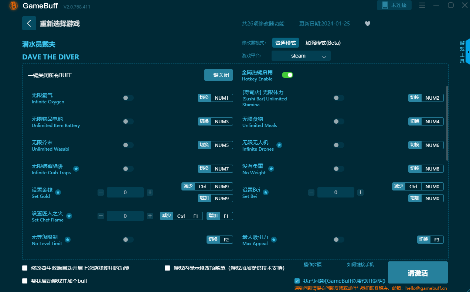Click 重新选择游戏 reselect game label
This screenshot has width=470, height=292.
(x=60, y=24)
